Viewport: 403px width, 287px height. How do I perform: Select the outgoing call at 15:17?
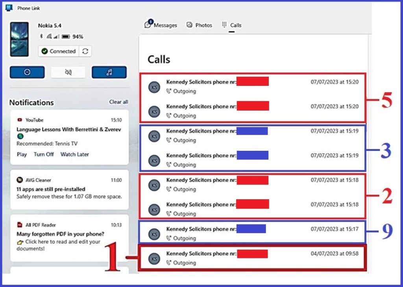pos(252,233)
